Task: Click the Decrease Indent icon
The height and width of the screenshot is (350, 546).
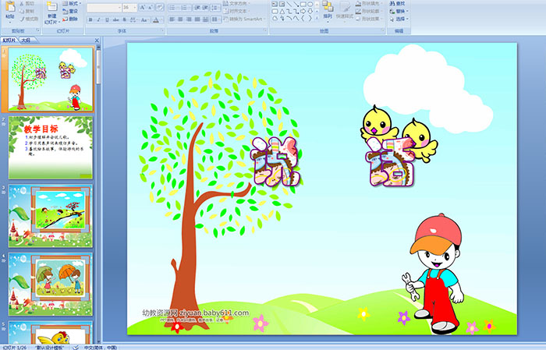Action: pyautogui.click(x=197, y=7)
